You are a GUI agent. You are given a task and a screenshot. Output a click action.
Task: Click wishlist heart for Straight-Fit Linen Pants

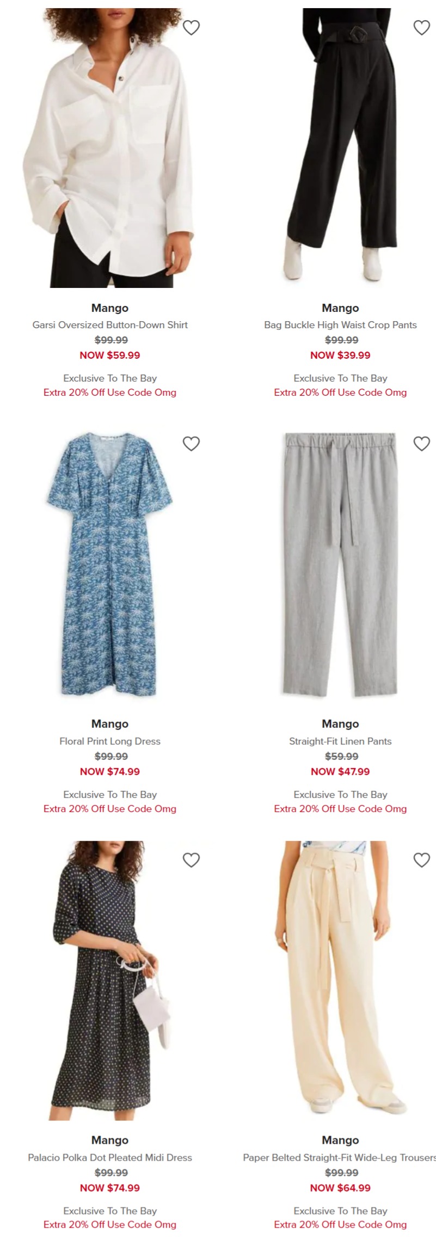click(422, 444)
